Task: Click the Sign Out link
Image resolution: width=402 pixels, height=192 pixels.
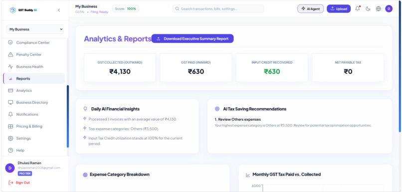Action: click(x=23, y=183)
